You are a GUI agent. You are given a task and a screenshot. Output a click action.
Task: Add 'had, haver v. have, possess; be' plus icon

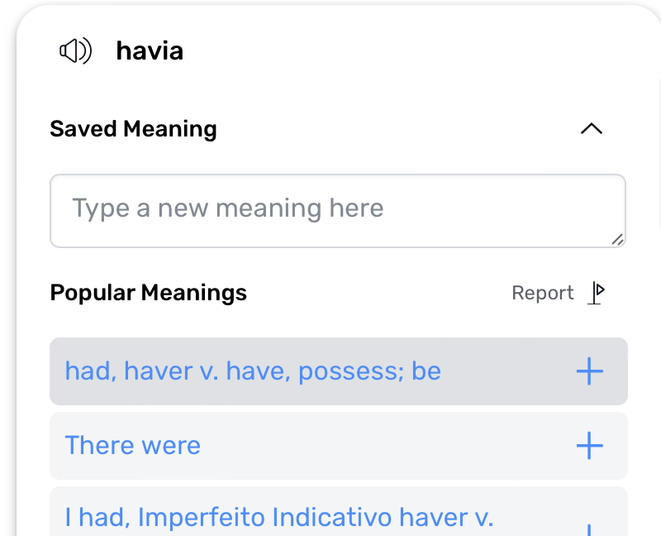(x=590, y=371)
